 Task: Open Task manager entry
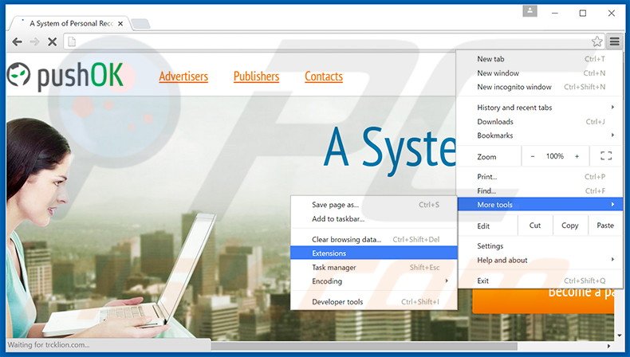click(x=374, y=267)
